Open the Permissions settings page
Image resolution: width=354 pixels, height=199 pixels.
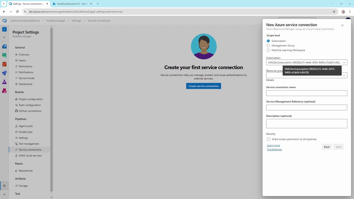click(25, 66)
